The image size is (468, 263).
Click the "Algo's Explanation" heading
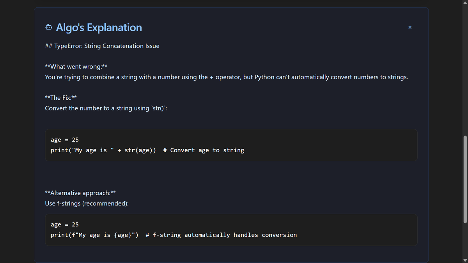tap(99, 27)
